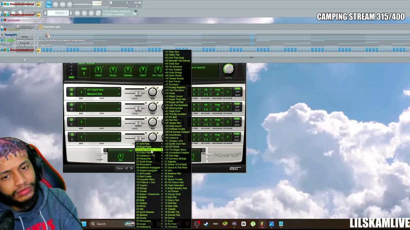Open the FL Studio taskbar icon
410x230 pixels.
pos(262,224)
